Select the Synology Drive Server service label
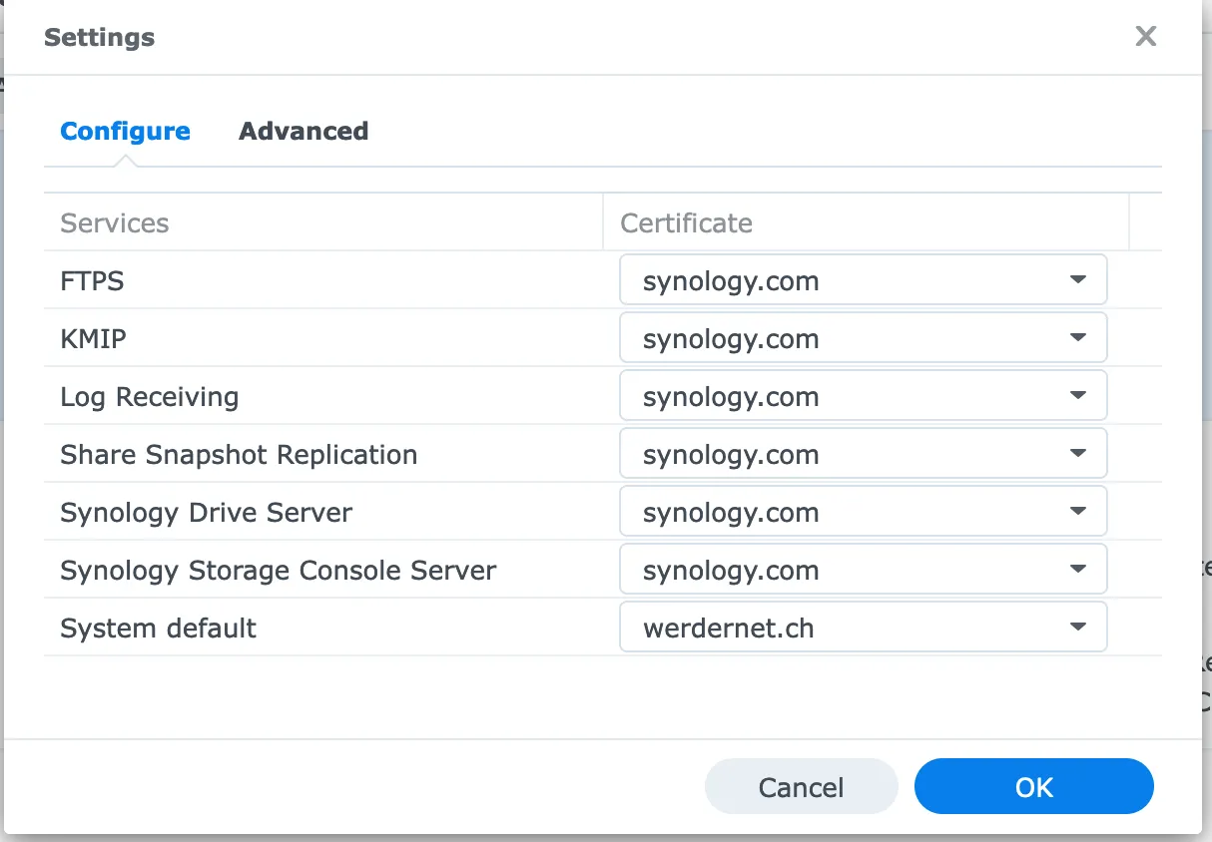Screen dimensions: 1212x842 (x=206, y=512)
